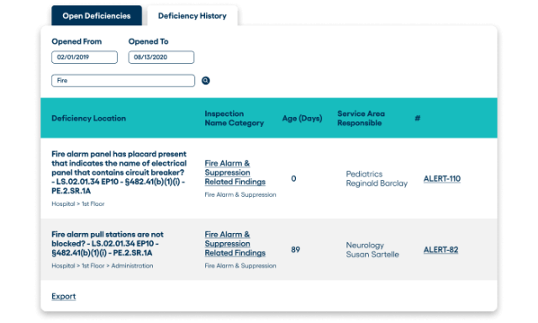Click Fire Alarm & Suppression category under ALERT-110 row
538x323 pixels.
240,194
